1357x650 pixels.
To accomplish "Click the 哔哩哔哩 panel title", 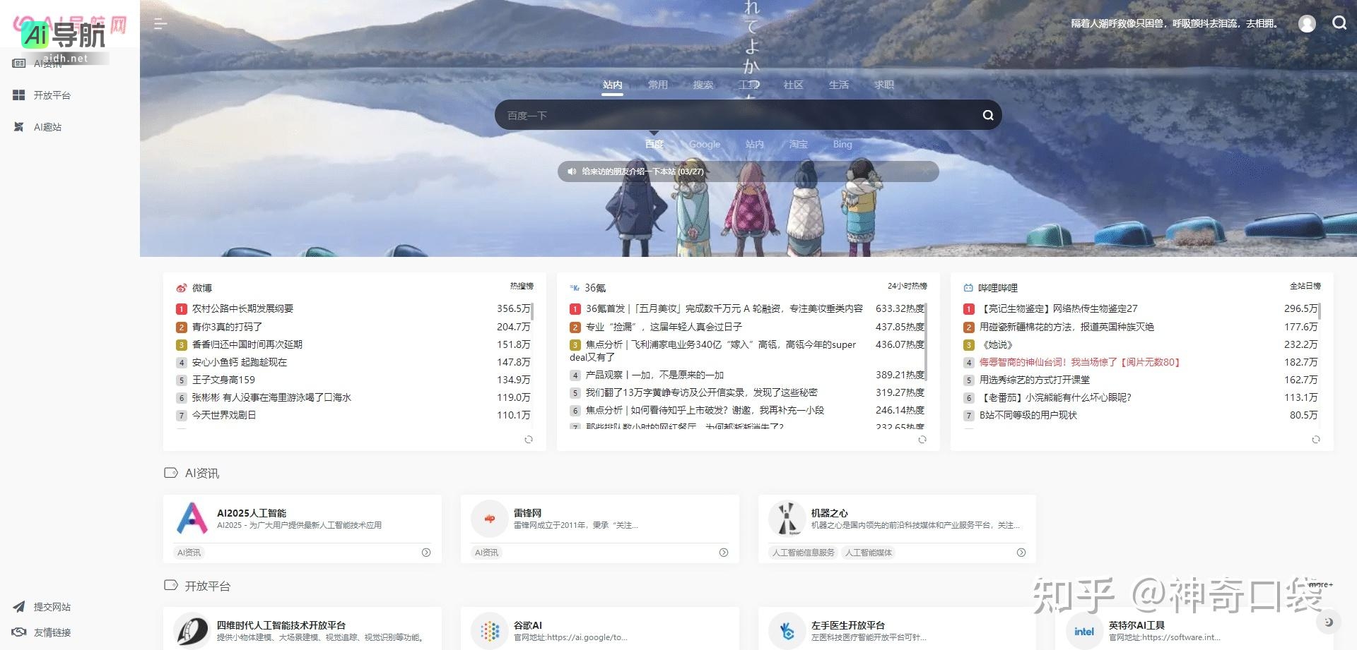I will (997, 288).
